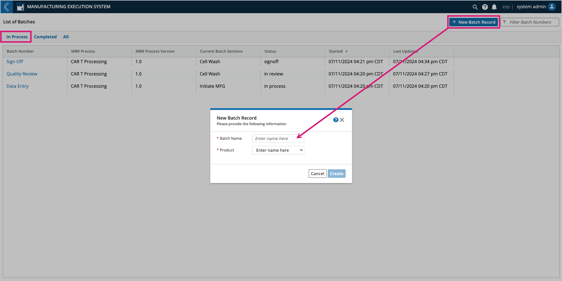Open the Quality Review batch link
This screenshot has height=281, width=562.
click(22, 74)
